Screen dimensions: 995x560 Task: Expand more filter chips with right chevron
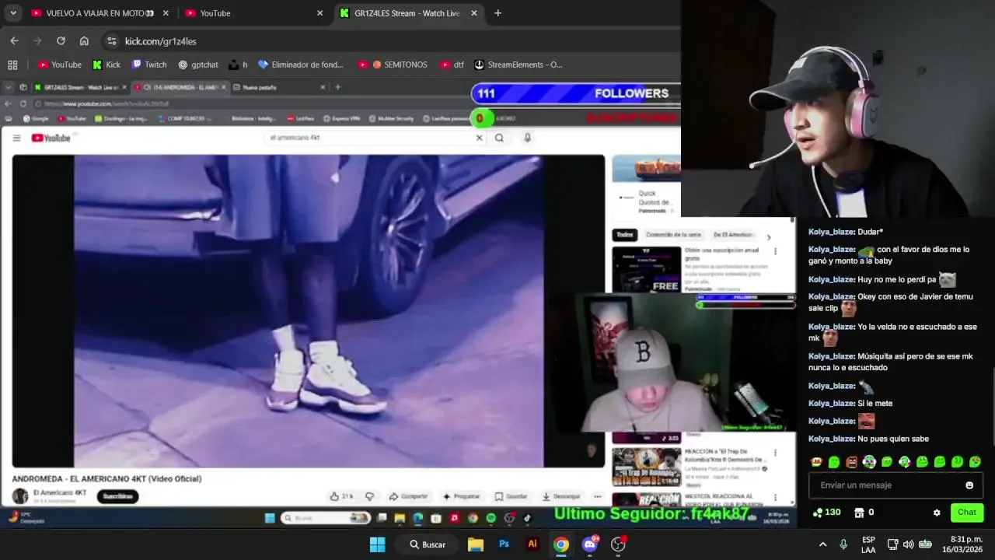coord(769,237)
